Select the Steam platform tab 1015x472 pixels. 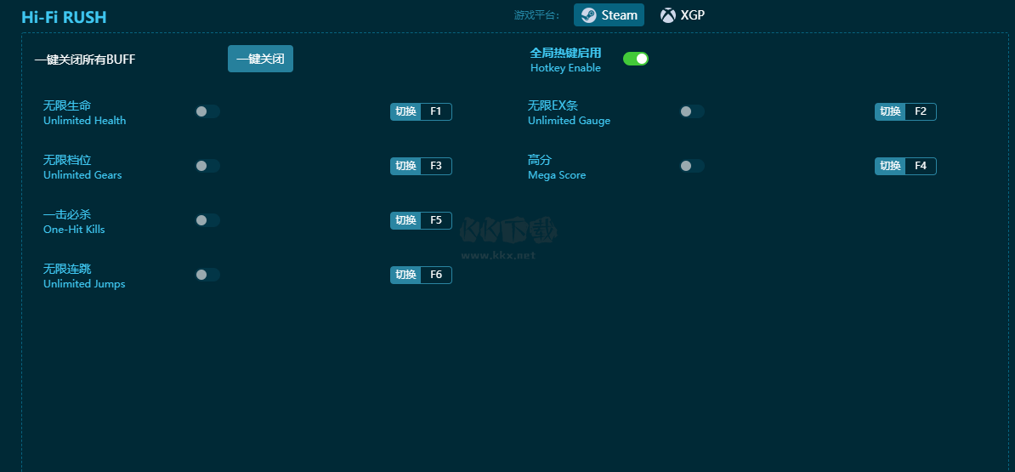(x=609, y=15)
